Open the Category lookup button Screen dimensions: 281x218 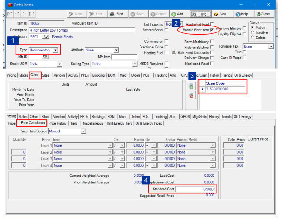click(46, 37)
